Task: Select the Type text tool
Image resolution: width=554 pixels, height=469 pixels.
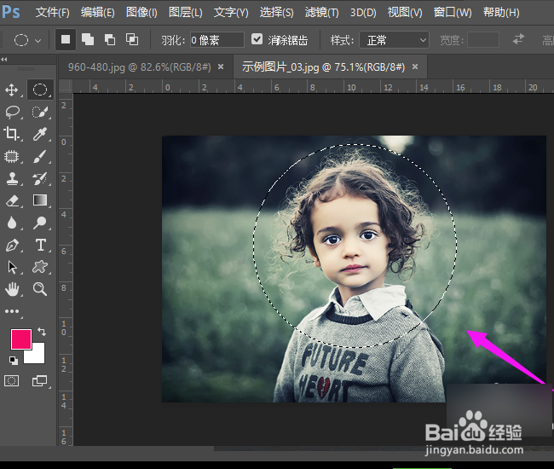Action: [x=41, y=245]
